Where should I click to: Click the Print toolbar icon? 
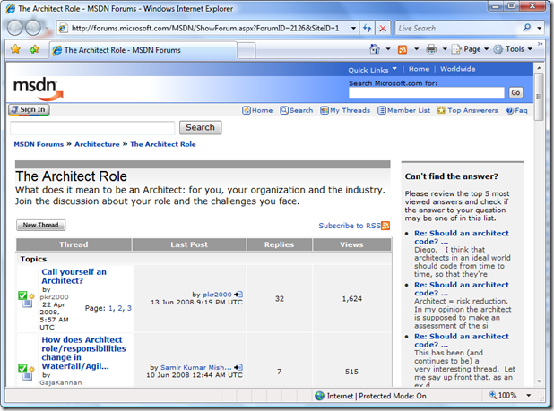(431, 49)
